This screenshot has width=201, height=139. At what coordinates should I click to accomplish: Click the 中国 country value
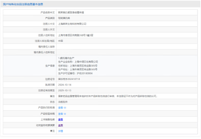point(61,41)
